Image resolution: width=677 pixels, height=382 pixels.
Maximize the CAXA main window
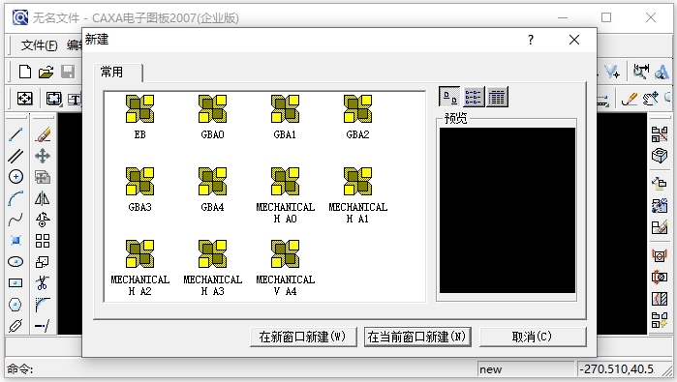pos(606,17)
